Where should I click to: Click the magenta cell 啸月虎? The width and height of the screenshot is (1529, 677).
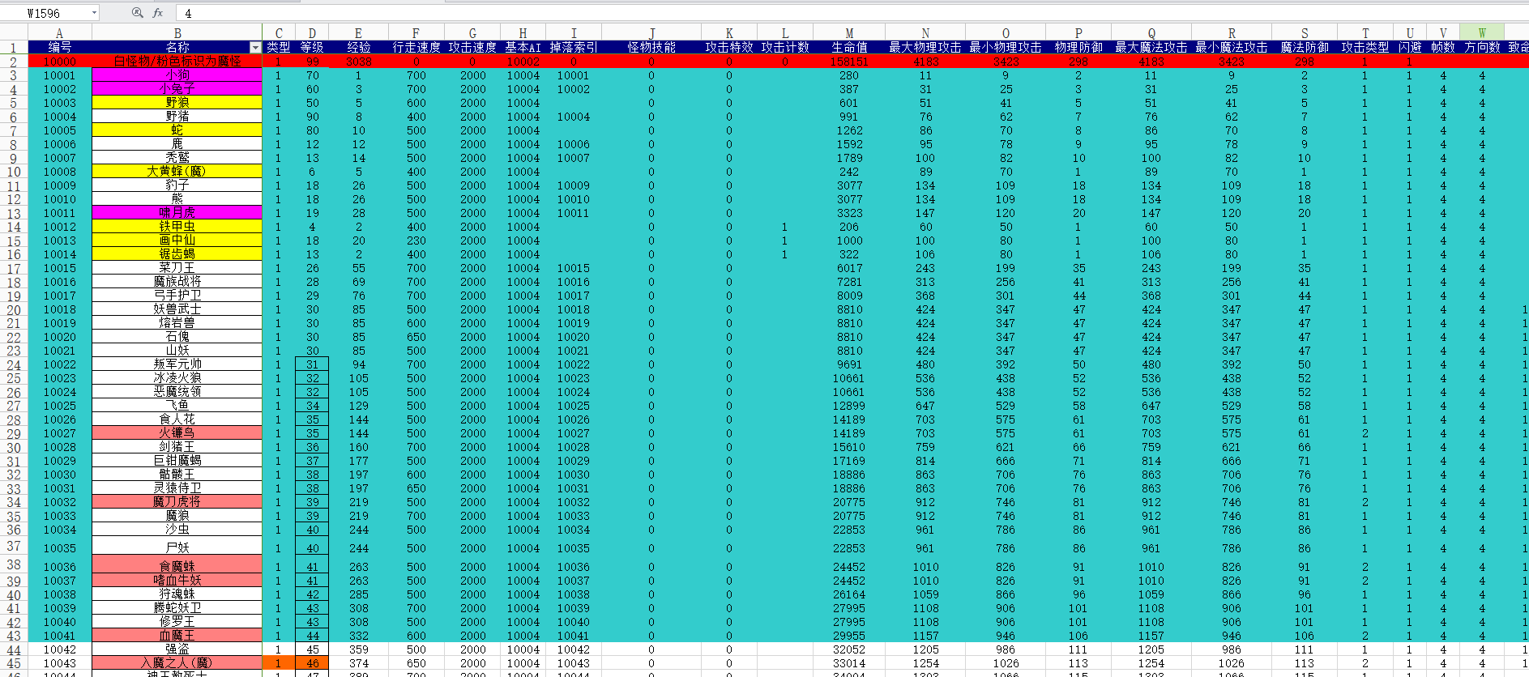(177, 213)
